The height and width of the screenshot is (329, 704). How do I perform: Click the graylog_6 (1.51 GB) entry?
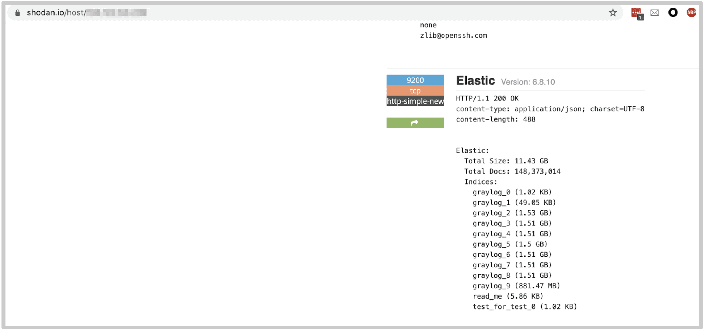[512, 255]
